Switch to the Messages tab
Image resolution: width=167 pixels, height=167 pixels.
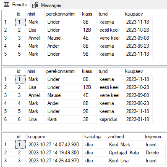pyautogui.click(x=47, y=5)
